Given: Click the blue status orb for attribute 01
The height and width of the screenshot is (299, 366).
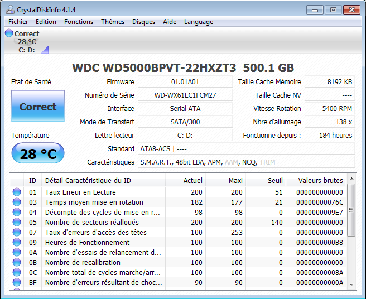Looking at the screenshot, I should (x=17, y=192).
